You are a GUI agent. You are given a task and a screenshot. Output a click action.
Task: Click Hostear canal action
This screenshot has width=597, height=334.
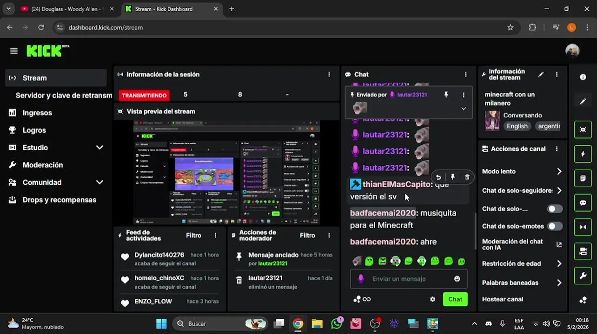503,299
